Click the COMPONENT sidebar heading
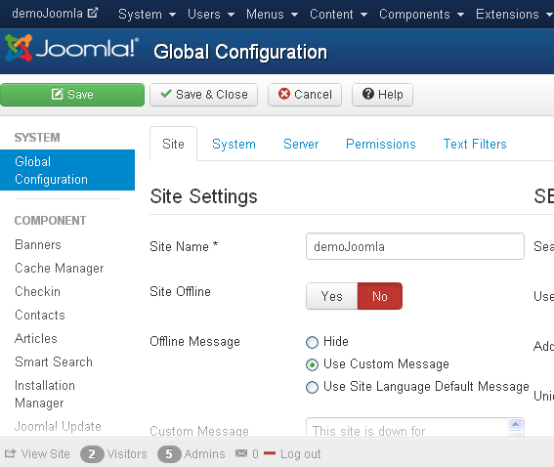This screenshot has height=467, width=554. [50, 221]
